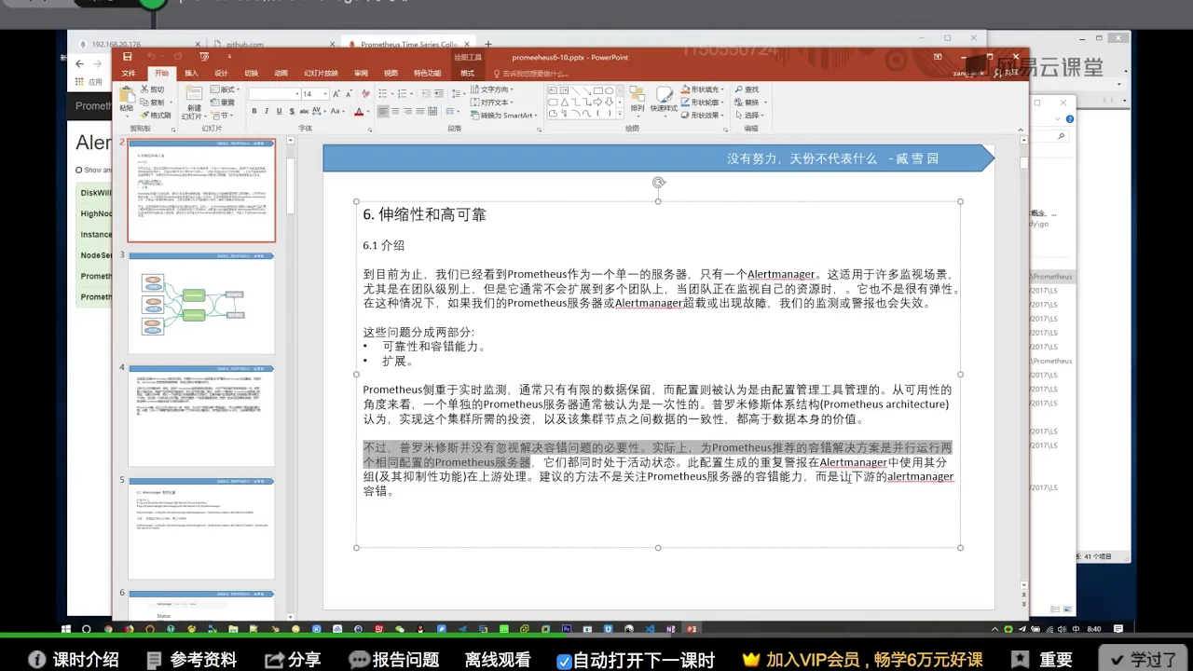The height and width of the screenshot is (671, 1193).
Task: Switch to the Animations (动画) tab
Action: pyautogui.click(x=281, y=73)
